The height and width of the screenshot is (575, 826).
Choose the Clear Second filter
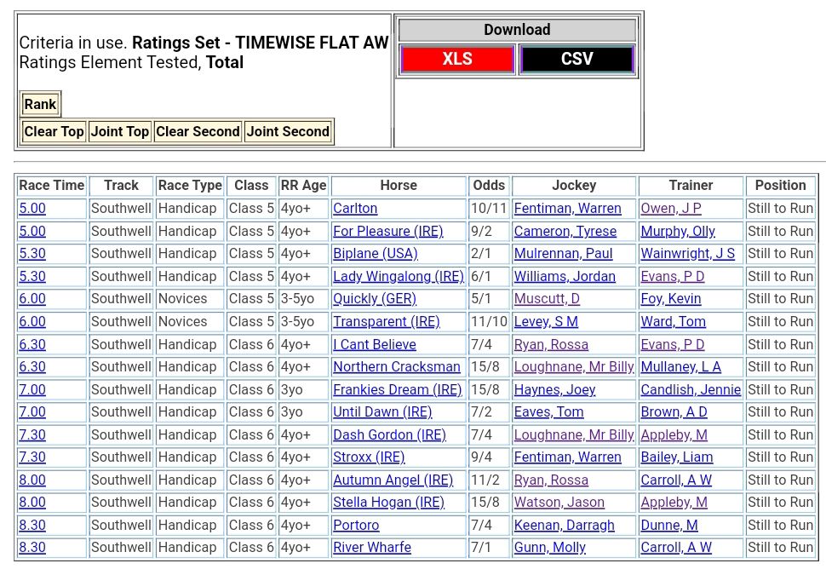click(x=198, y=131)
